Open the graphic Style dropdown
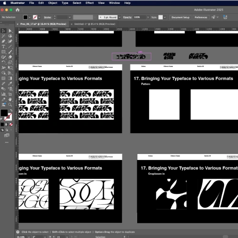The image size is (238, 238). pyautogui.click(x=165, y=17)
